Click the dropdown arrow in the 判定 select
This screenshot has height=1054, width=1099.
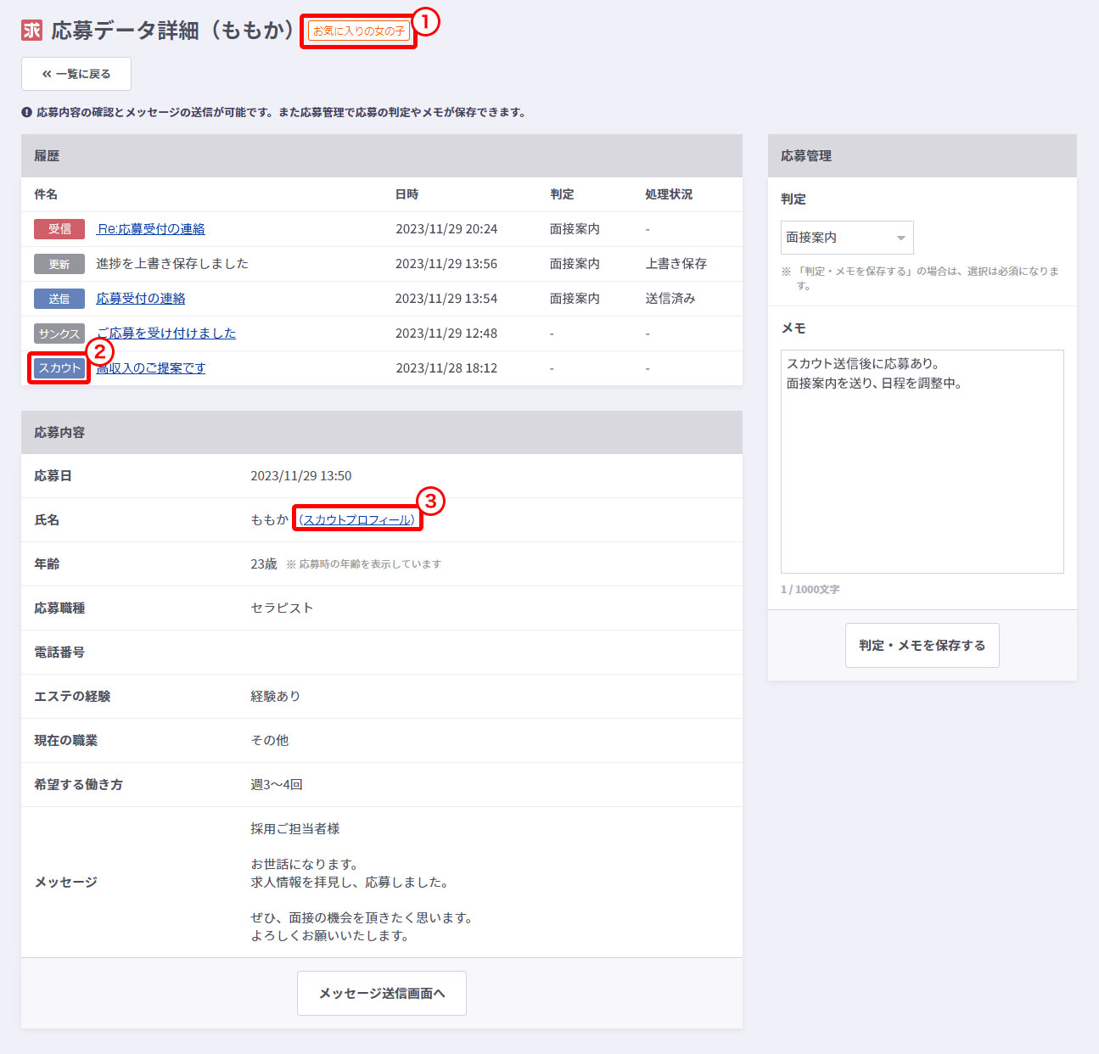(x=900, y=238)
